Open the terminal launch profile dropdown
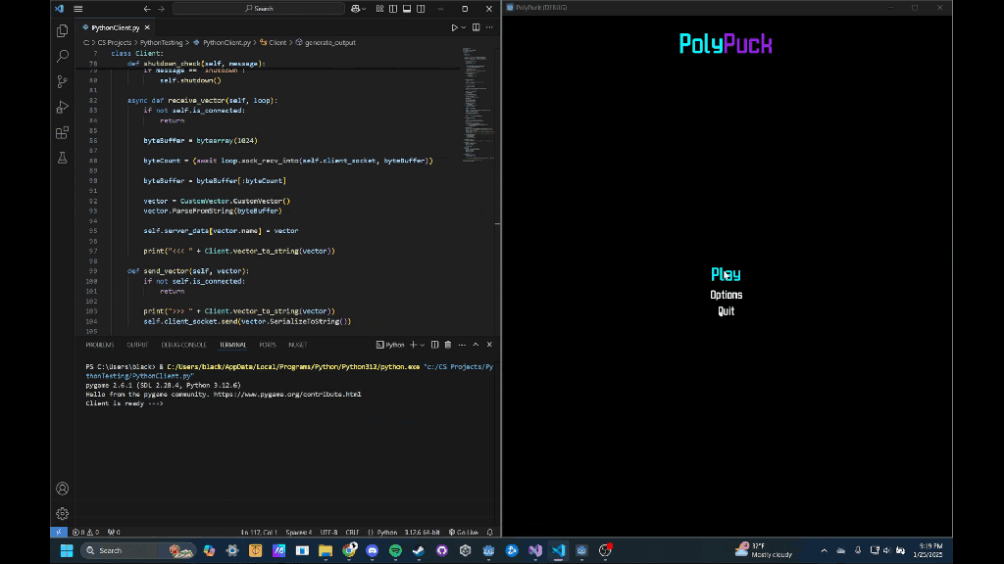 coord(423,345)
